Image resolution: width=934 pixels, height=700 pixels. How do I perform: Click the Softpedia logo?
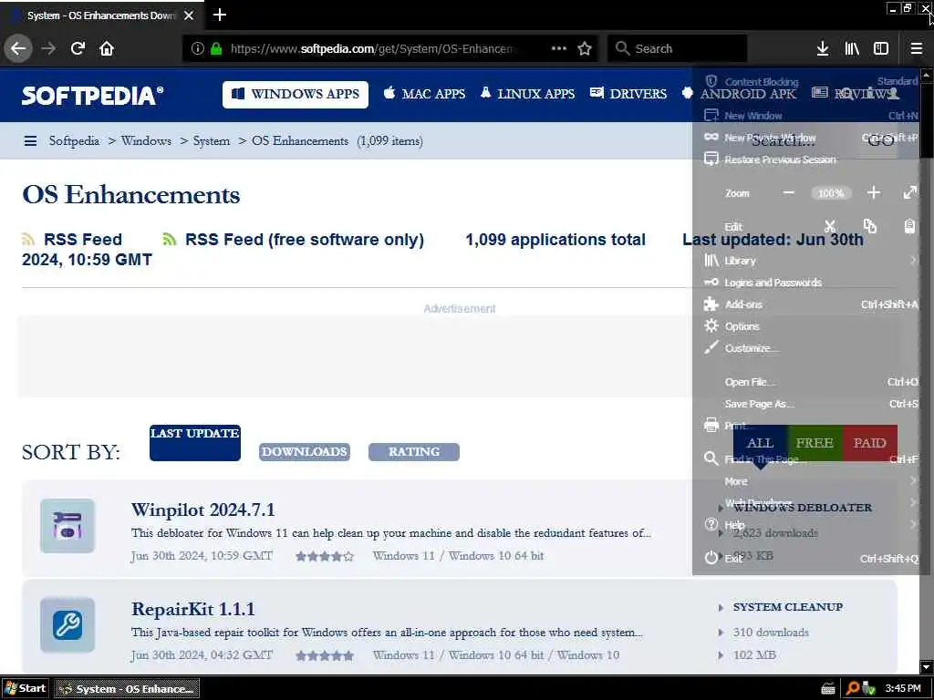[x=92, y=95]
